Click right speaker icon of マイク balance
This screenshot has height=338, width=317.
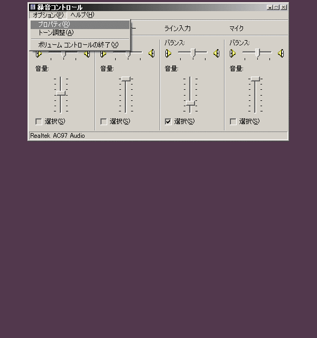click(x=281, y=53)
